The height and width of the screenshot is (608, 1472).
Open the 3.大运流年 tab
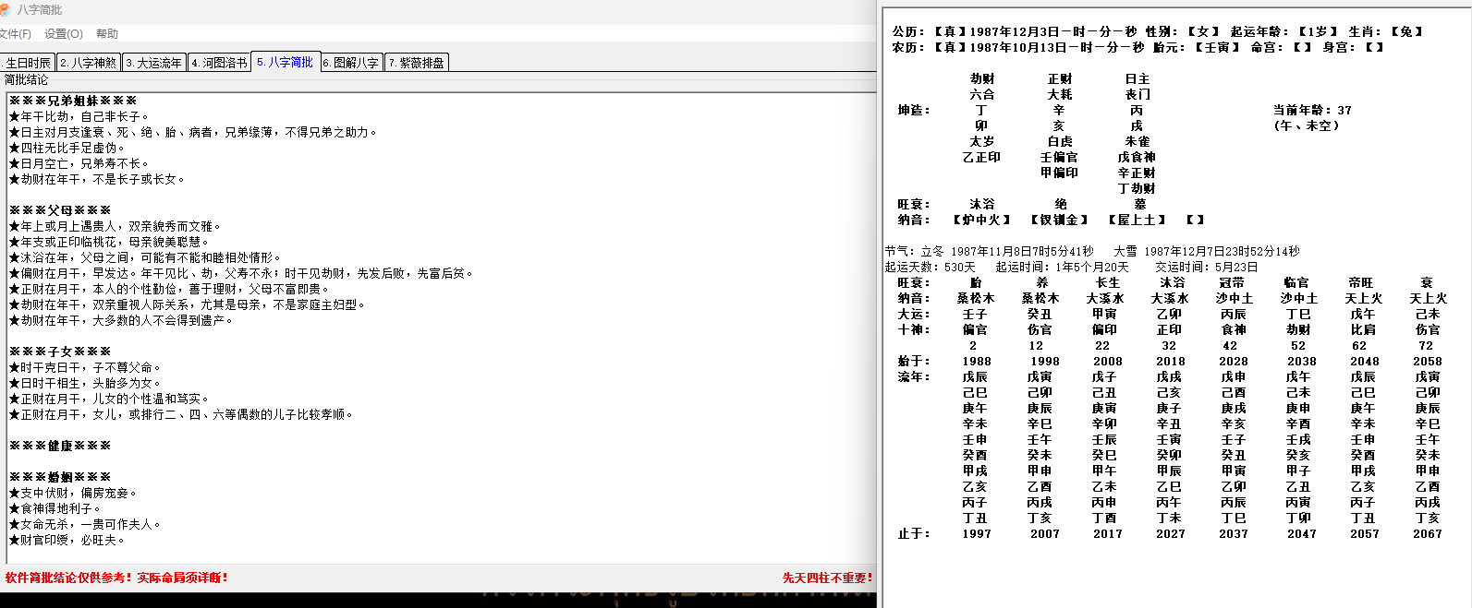(x=154, y=63)
